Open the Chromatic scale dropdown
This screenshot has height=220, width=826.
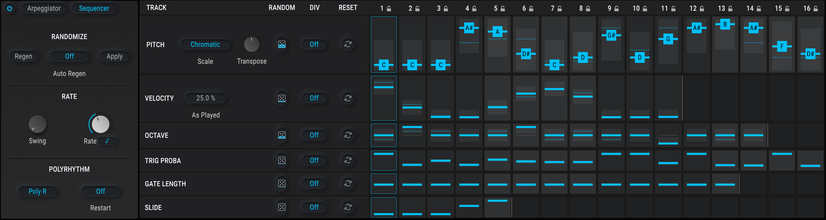pyautogui.click(x=205, y=44)
